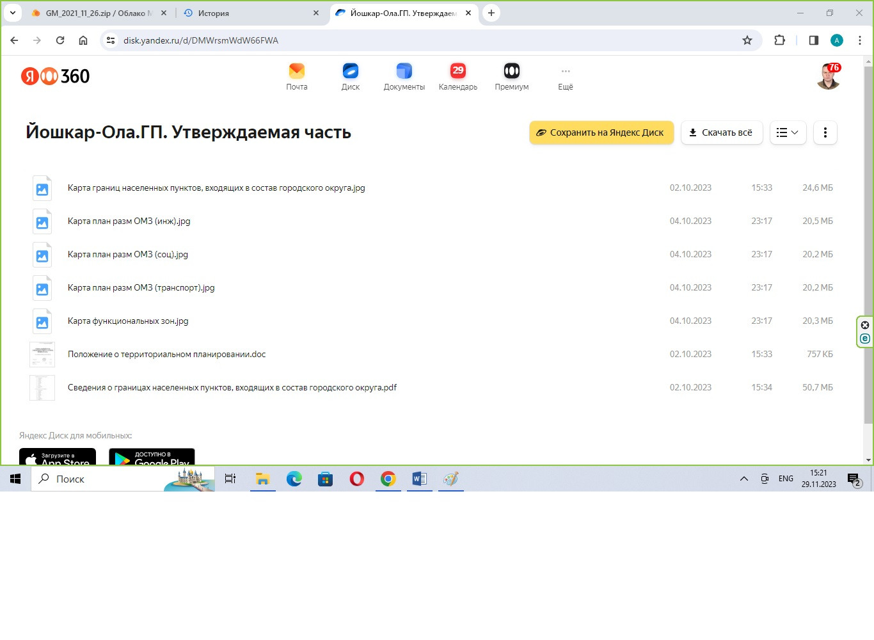Bookmark this page with the star icon
This screenshot has height=640, width=874.
click(x=747, y=40)
